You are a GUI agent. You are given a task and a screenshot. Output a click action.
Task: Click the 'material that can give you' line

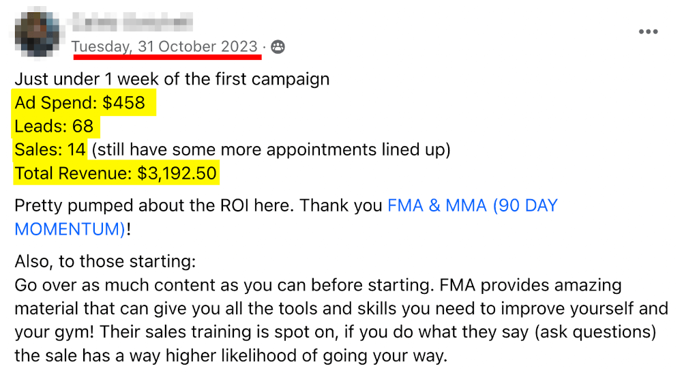342,309
